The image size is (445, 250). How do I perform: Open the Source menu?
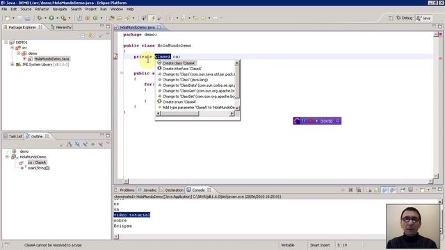click(26, 9)
